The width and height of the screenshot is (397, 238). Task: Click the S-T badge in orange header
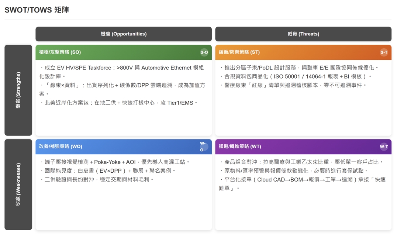tap(384, 52)
